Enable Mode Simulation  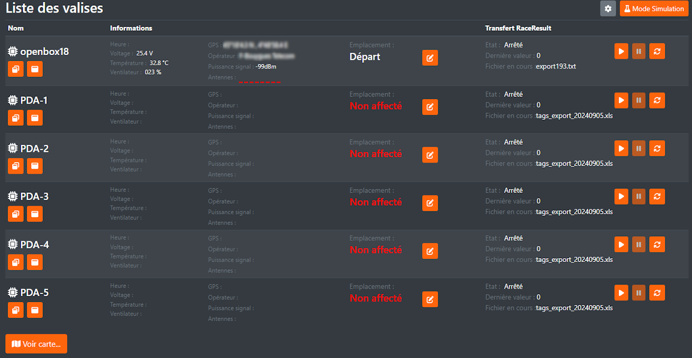(x=654, y=9)
